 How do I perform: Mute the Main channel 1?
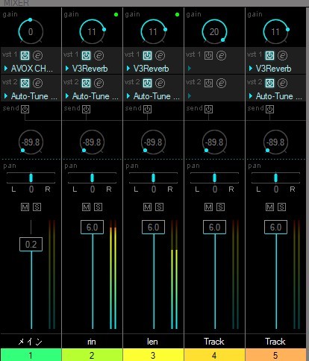[25, 207]
